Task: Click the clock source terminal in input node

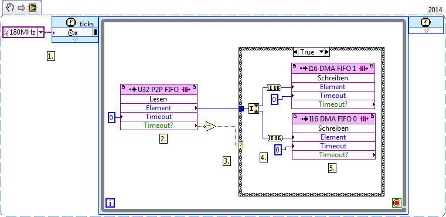Action: click(x=73, y=33)
